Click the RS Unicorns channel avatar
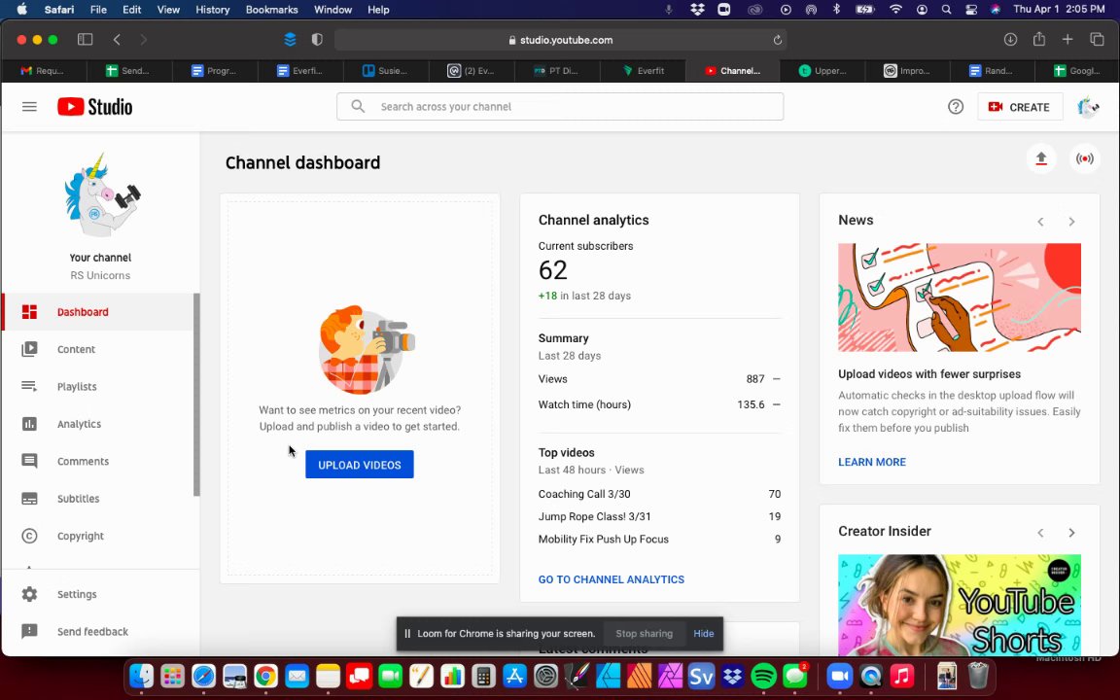 pos(101,195)
